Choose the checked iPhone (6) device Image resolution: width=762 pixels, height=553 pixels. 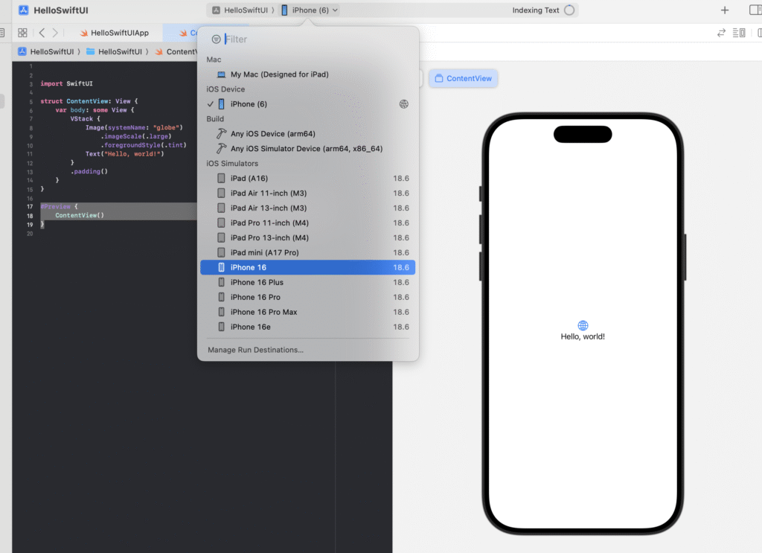307,104
